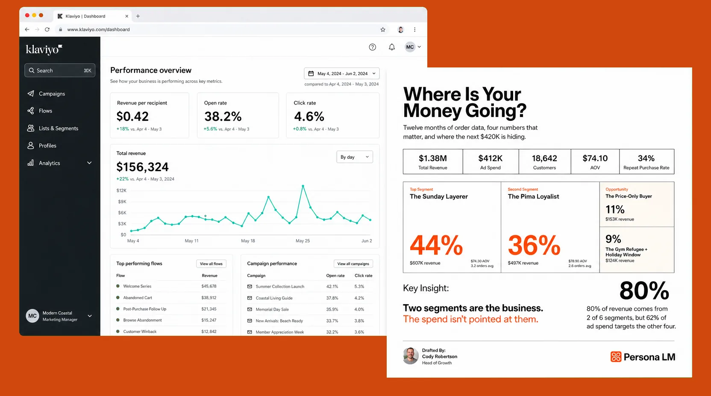
Task: Click the envelope icon for New Arrivals: Beach Ready
Action: point(250,320)
